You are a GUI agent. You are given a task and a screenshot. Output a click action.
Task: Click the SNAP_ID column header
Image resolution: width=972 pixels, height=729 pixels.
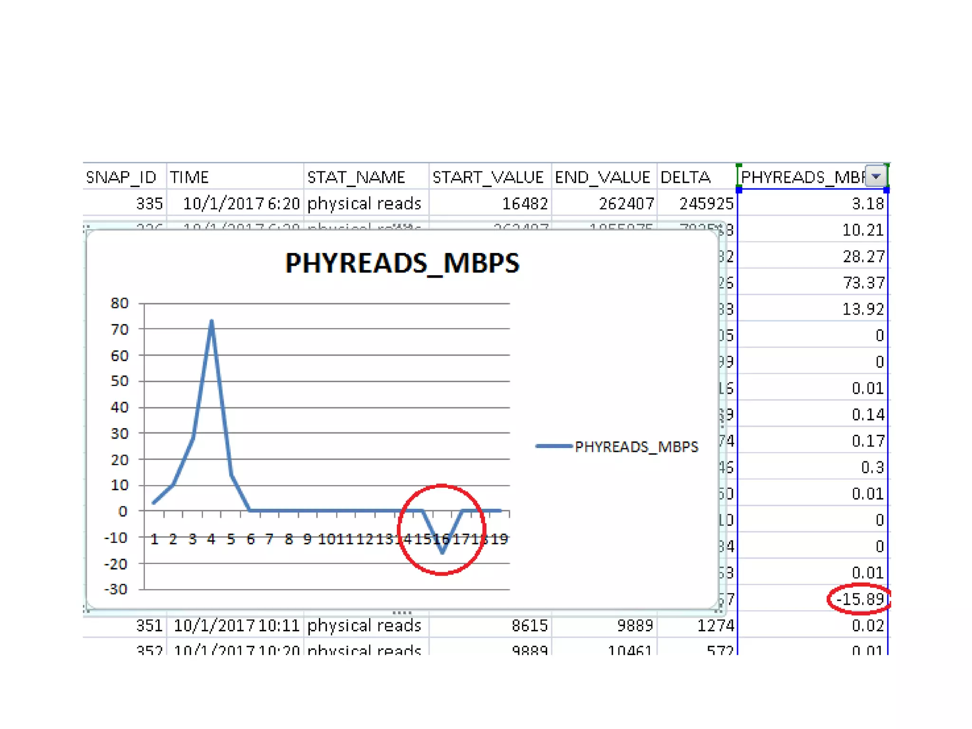pos(121,177)
